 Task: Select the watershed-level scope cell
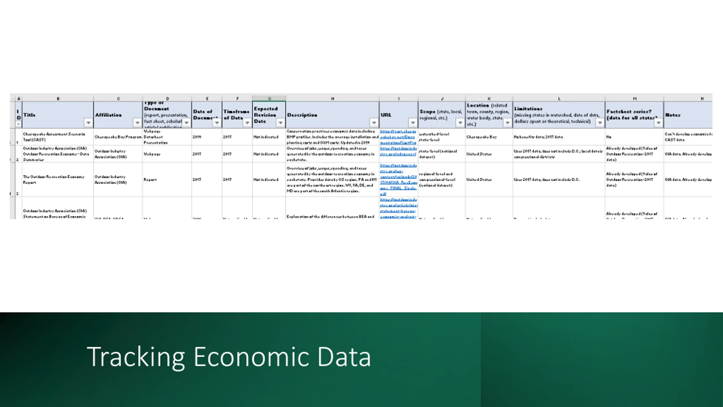click(x=442, y=137)
